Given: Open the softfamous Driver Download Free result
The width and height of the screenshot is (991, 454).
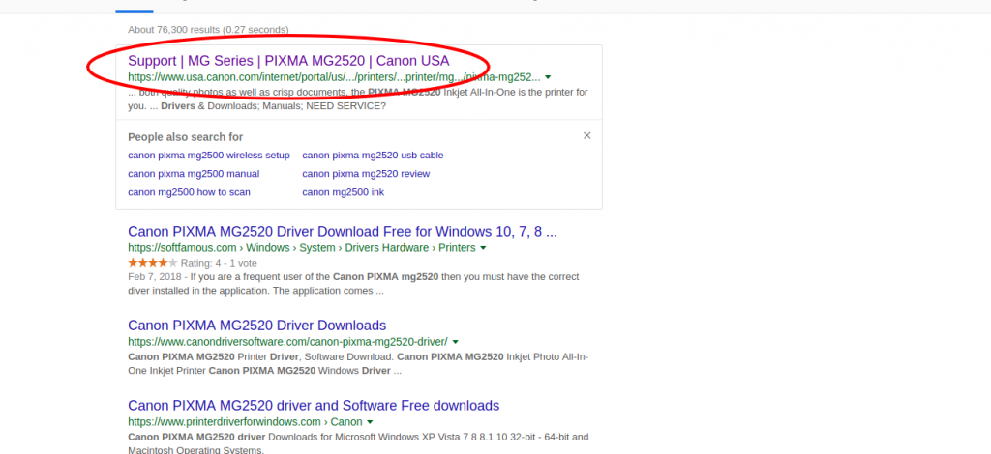Looking at the screenshot, I should click(343, 232).
